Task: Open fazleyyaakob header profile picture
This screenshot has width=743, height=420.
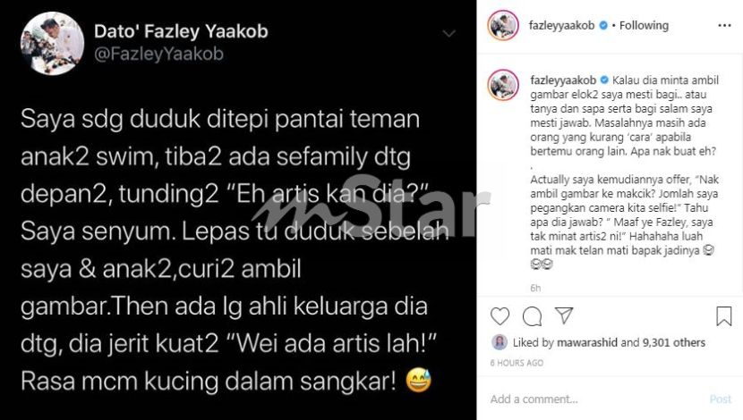Action: pyautogui.click(x=503, y=26)
